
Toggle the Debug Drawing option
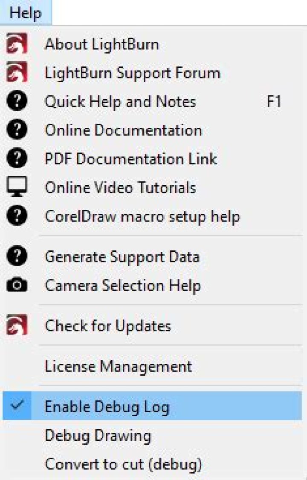click(98, 436)
